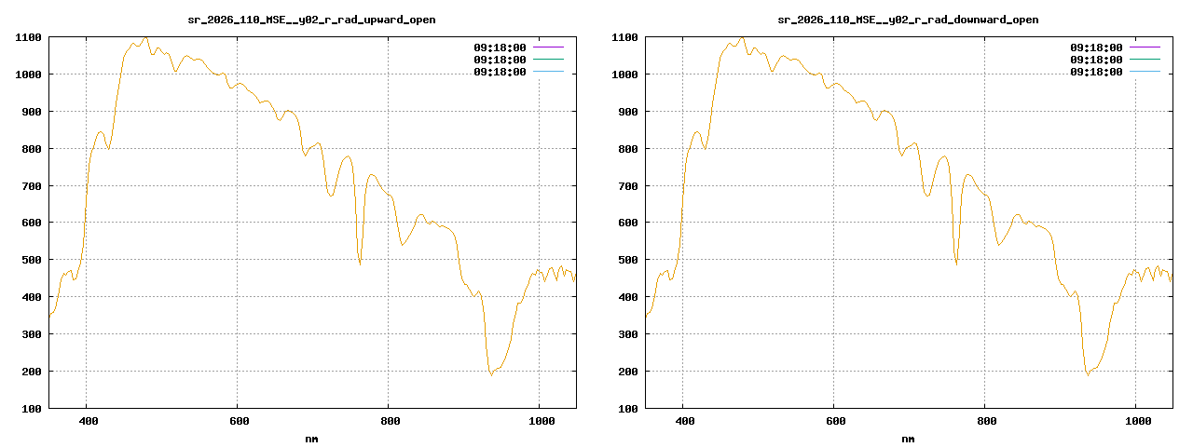Pick purple legend line in downward chart

[1145, 47]
